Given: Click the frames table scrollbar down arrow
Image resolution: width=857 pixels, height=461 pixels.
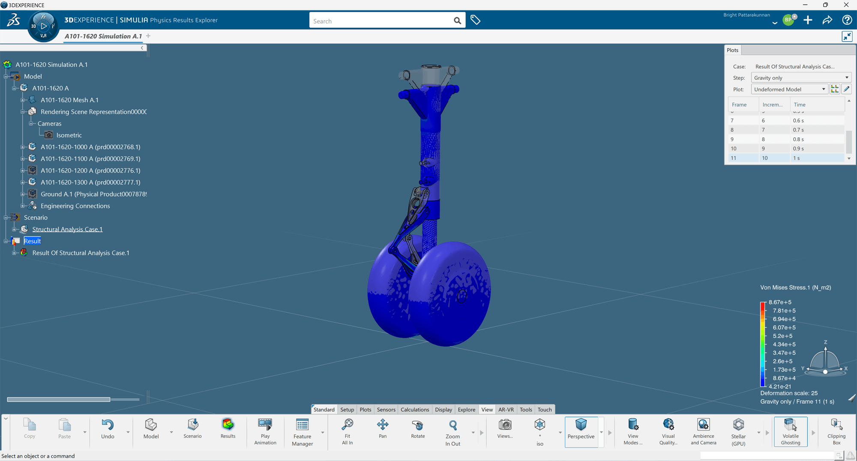Looking at the screenshot, I should pos(849,159).
